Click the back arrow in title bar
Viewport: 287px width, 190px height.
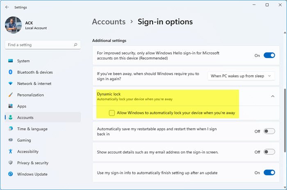point(7,7)
